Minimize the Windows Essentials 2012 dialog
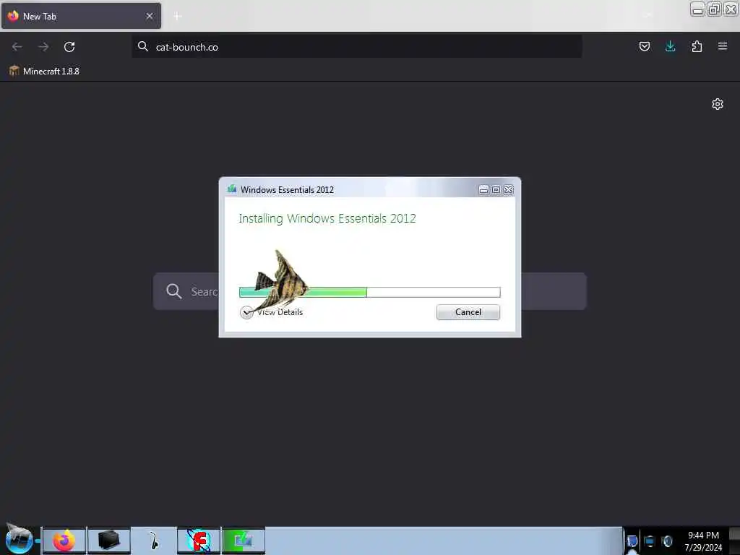Viewport: 740px width, 555px height. (483, 190)
